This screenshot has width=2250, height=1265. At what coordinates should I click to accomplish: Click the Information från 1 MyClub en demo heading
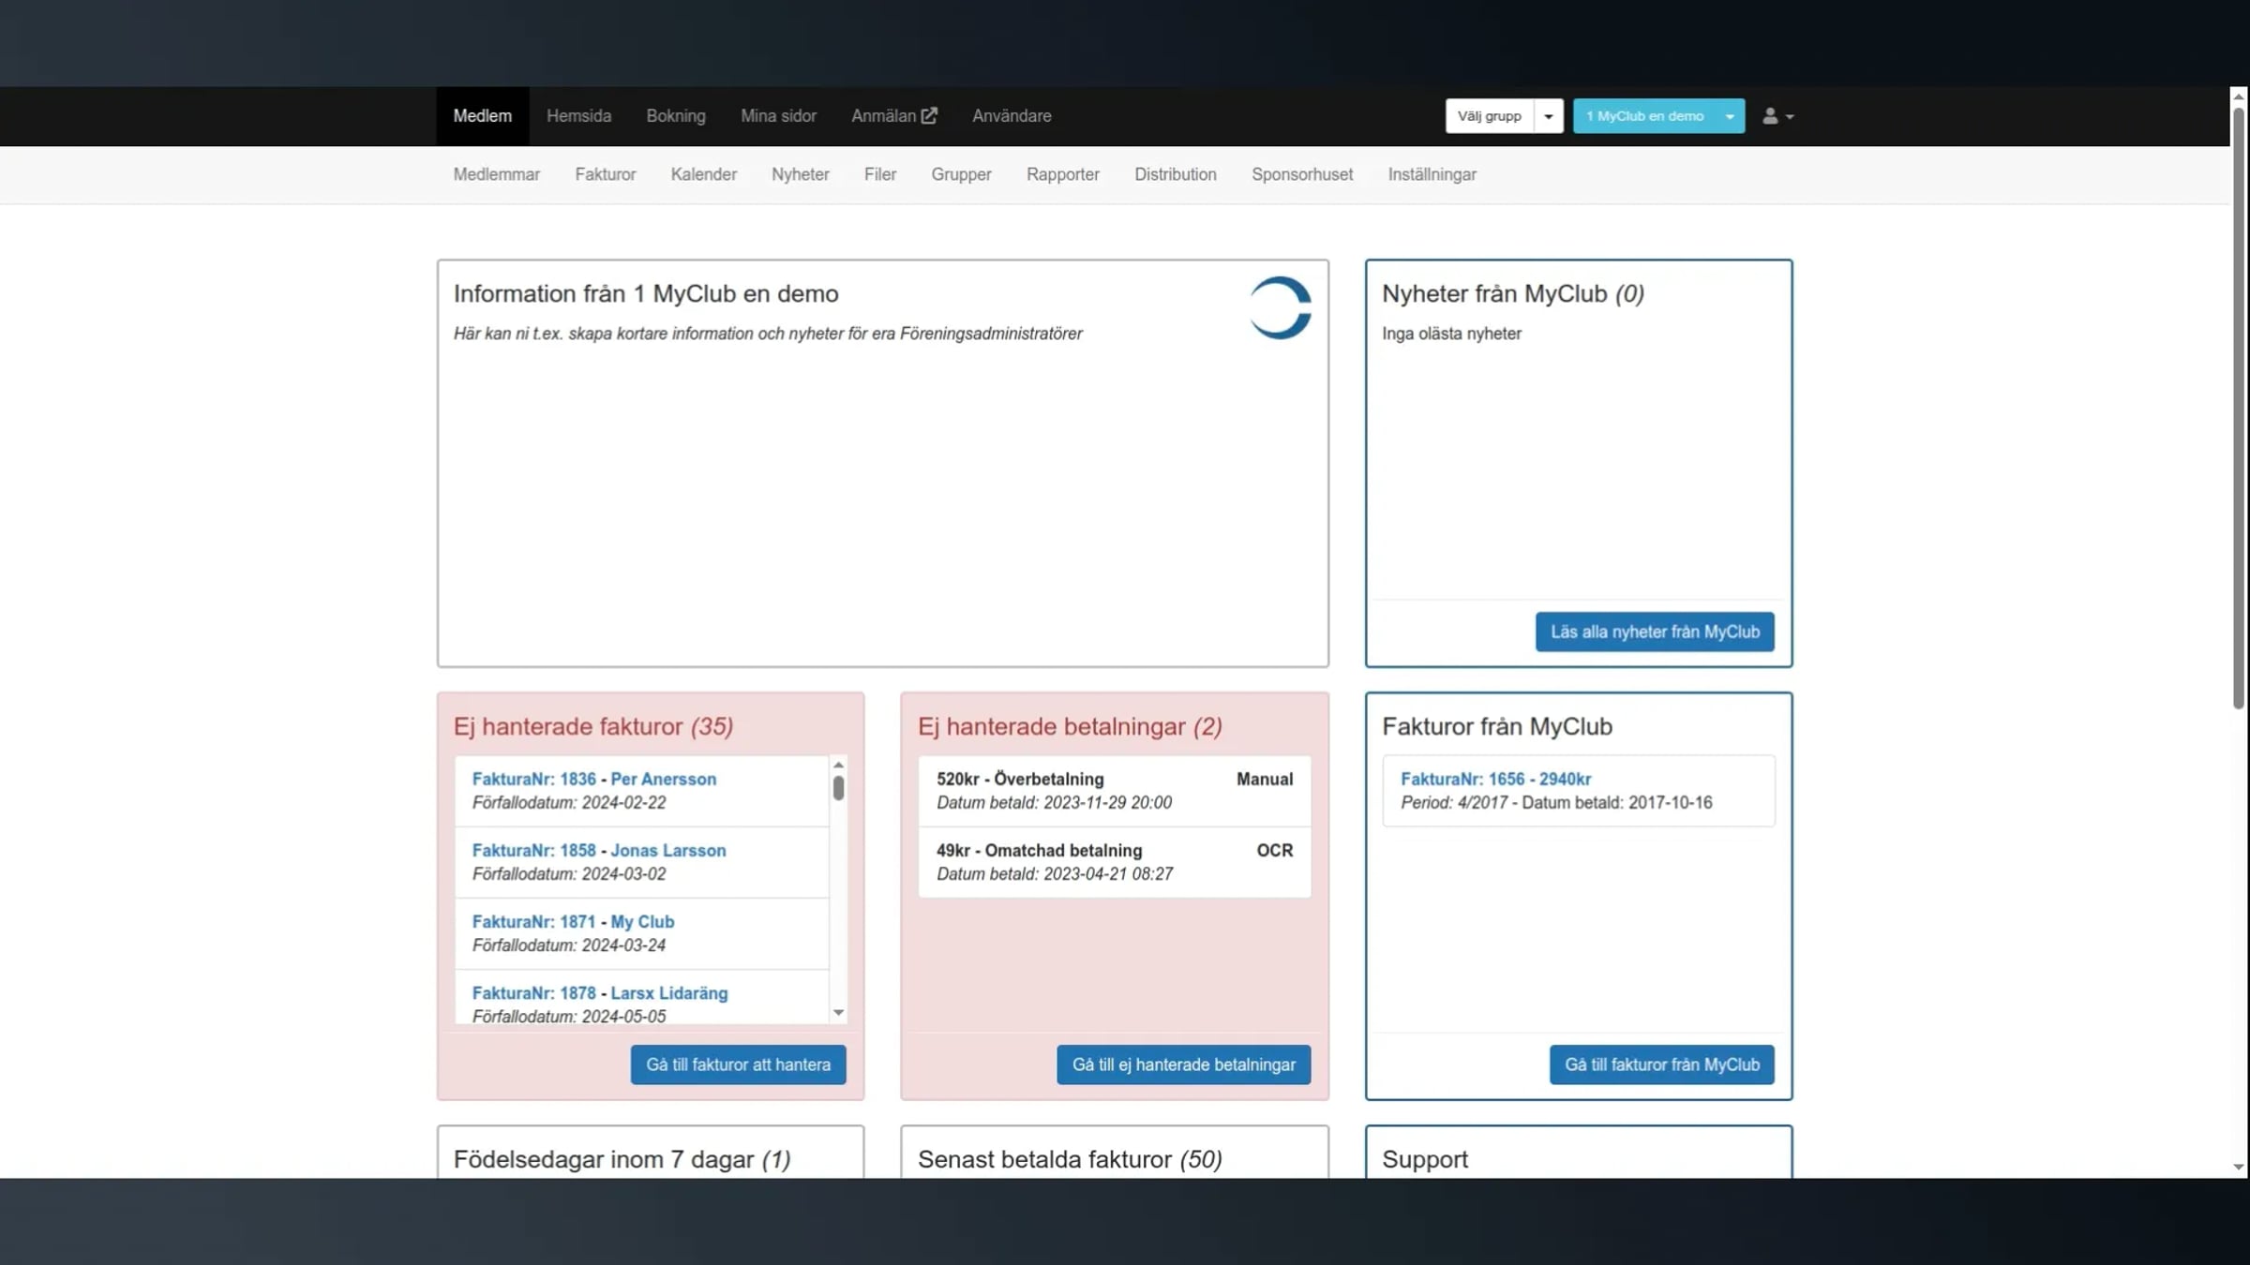click(646, 293)
